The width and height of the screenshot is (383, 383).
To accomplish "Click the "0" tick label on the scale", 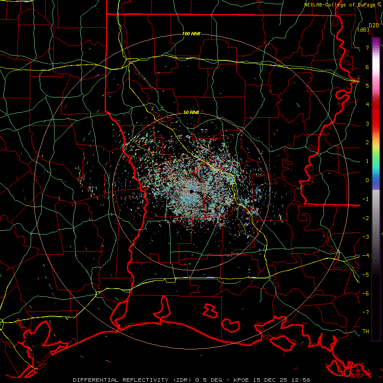I will point(367,180).
